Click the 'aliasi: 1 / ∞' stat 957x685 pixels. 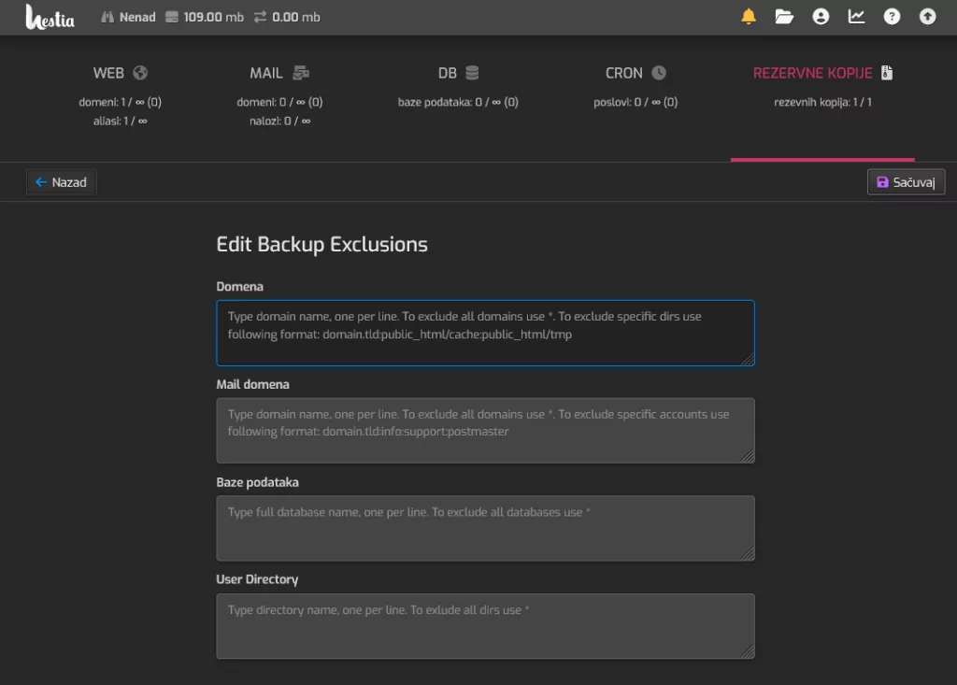pyautogui.click(x=121, y=121)
